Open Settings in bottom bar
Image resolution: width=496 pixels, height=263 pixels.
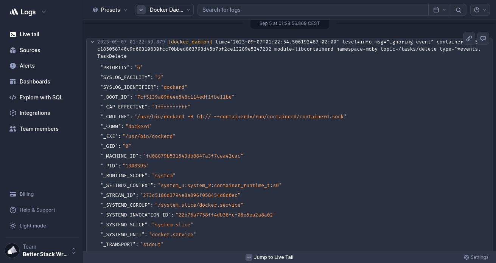coord(476,257)
